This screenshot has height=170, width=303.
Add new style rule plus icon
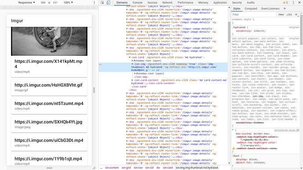coord(296,14)
